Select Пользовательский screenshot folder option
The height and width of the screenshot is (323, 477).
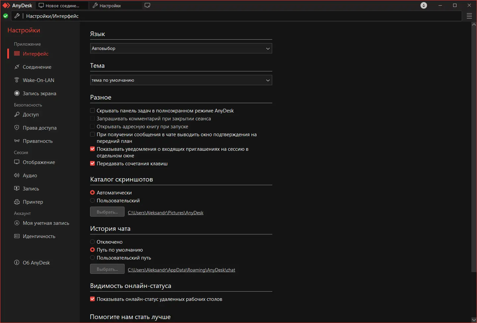(92, 200)
